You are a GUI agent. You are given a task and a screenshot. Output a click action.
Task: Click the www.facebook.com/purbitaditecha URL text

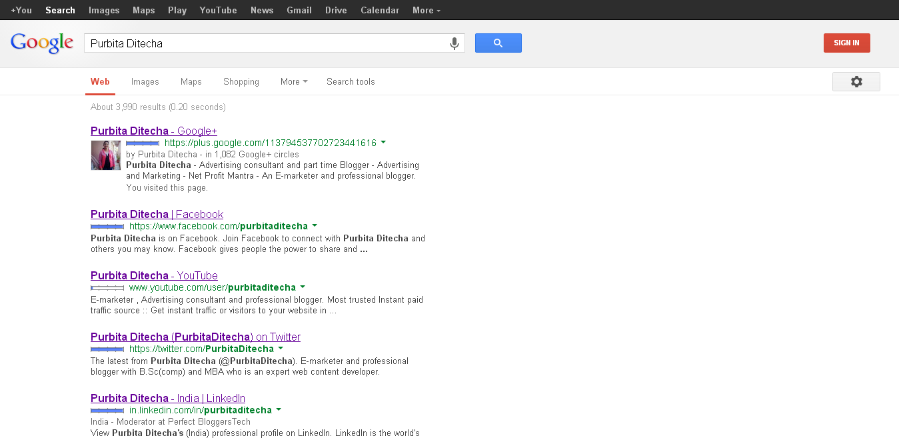[219, 226]
